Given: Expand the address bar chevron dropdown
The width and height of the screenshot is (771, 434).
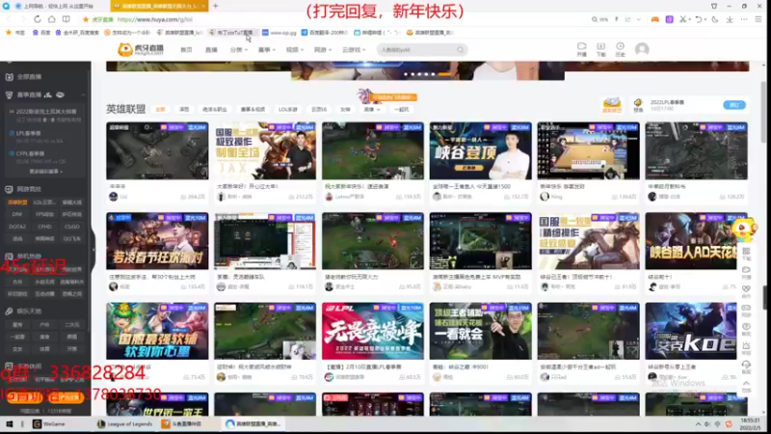Looking at the screenshot, I should tap(639, 19).
